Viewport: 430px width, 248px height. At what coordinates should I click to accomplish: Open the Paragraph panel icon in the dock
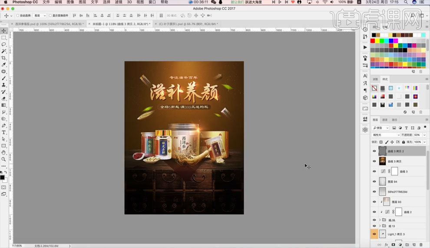(x=365, y=90)
